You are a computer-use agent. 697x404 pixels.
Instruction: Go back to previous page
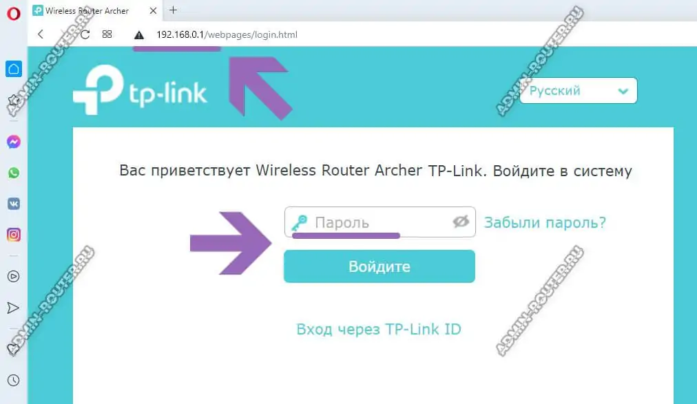pos(41,34)
